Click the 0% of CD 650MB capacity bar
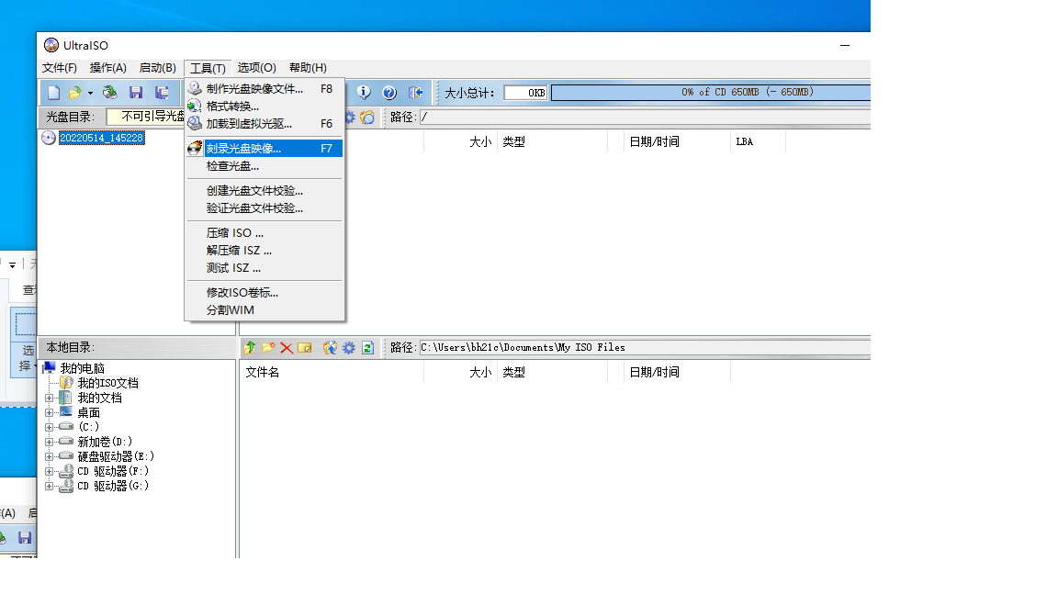The image size is (1058, 595). [711, 93]
